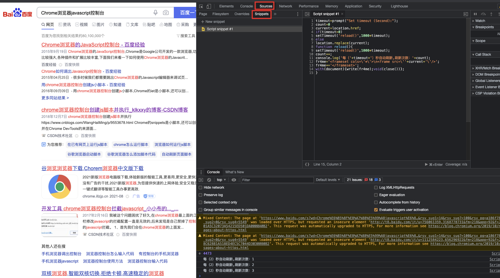This screenshot has width=500, height=278.
Task: Open the Chrome浏览器的JavaScript控制台 search result
Action: click(x=93, y=45)
